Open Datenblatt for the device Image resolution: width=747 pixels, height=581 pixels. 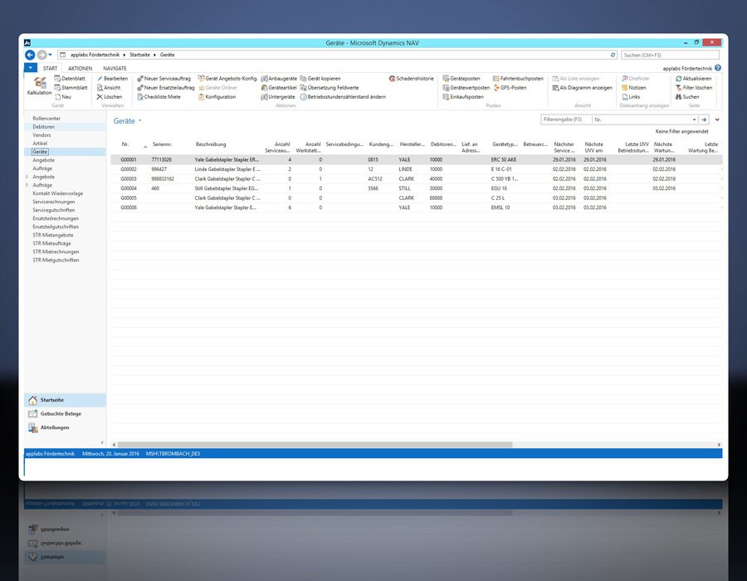(x=70, y=79)
